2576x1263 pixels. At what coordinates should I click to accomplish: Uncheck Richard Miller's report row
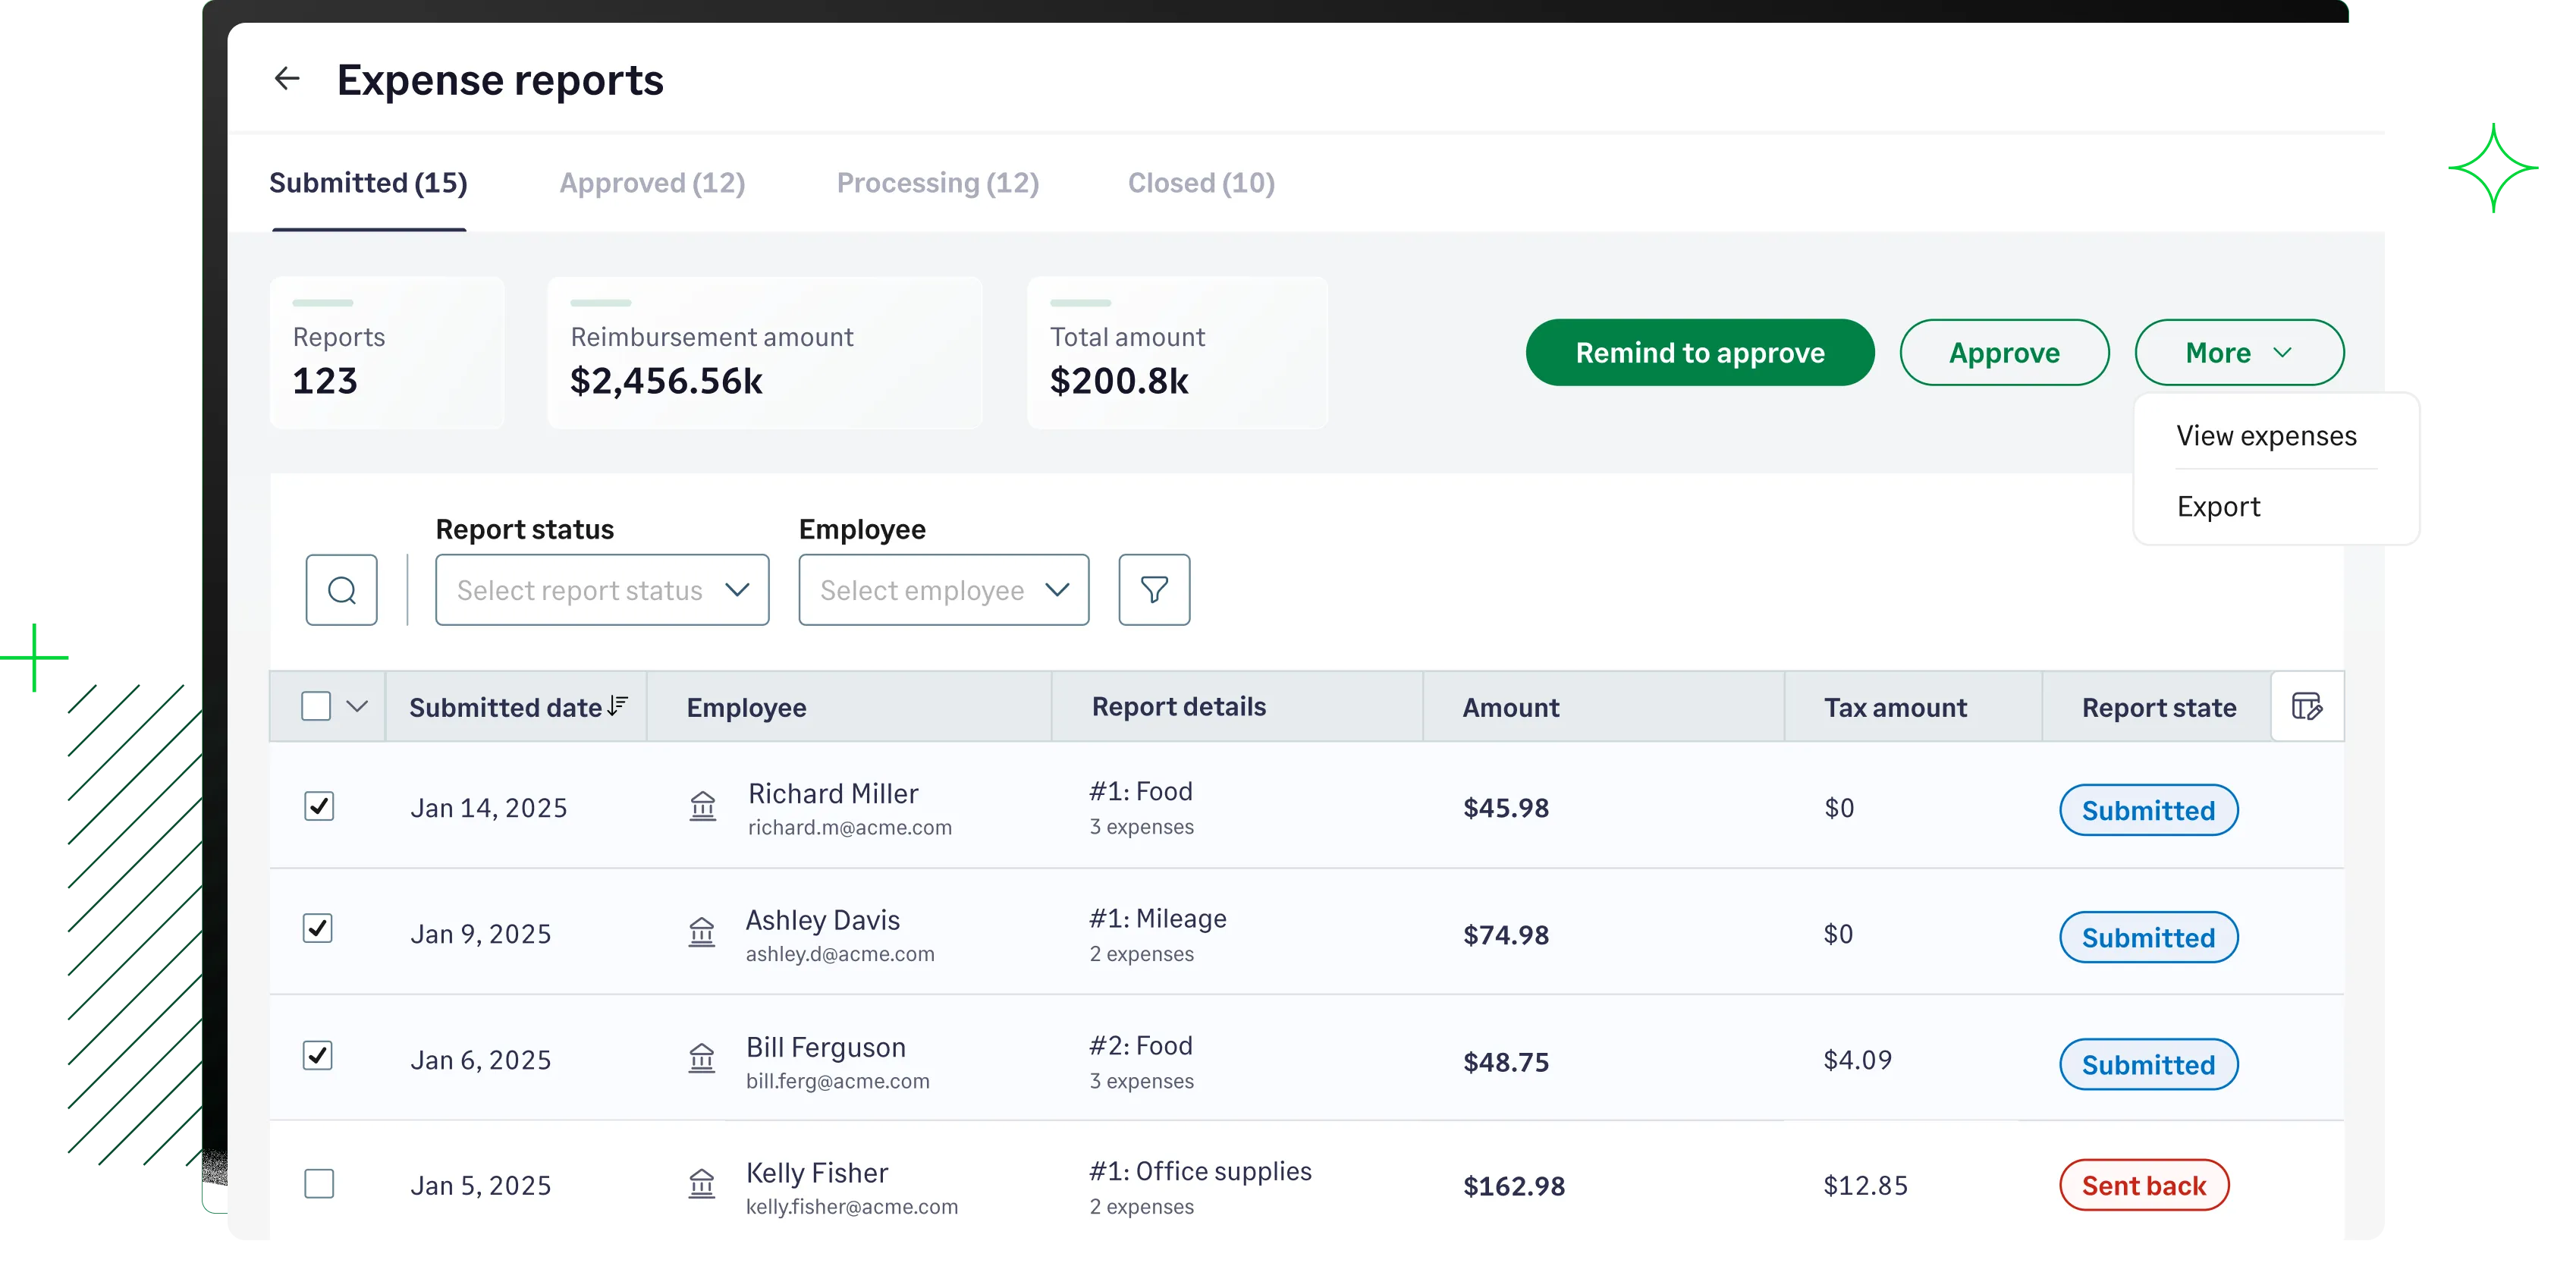[319, 807]
